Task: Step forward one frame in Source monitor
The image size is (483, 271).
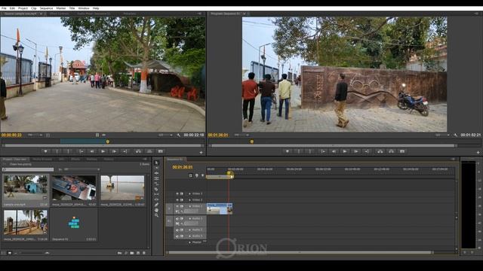Action: 114,151
